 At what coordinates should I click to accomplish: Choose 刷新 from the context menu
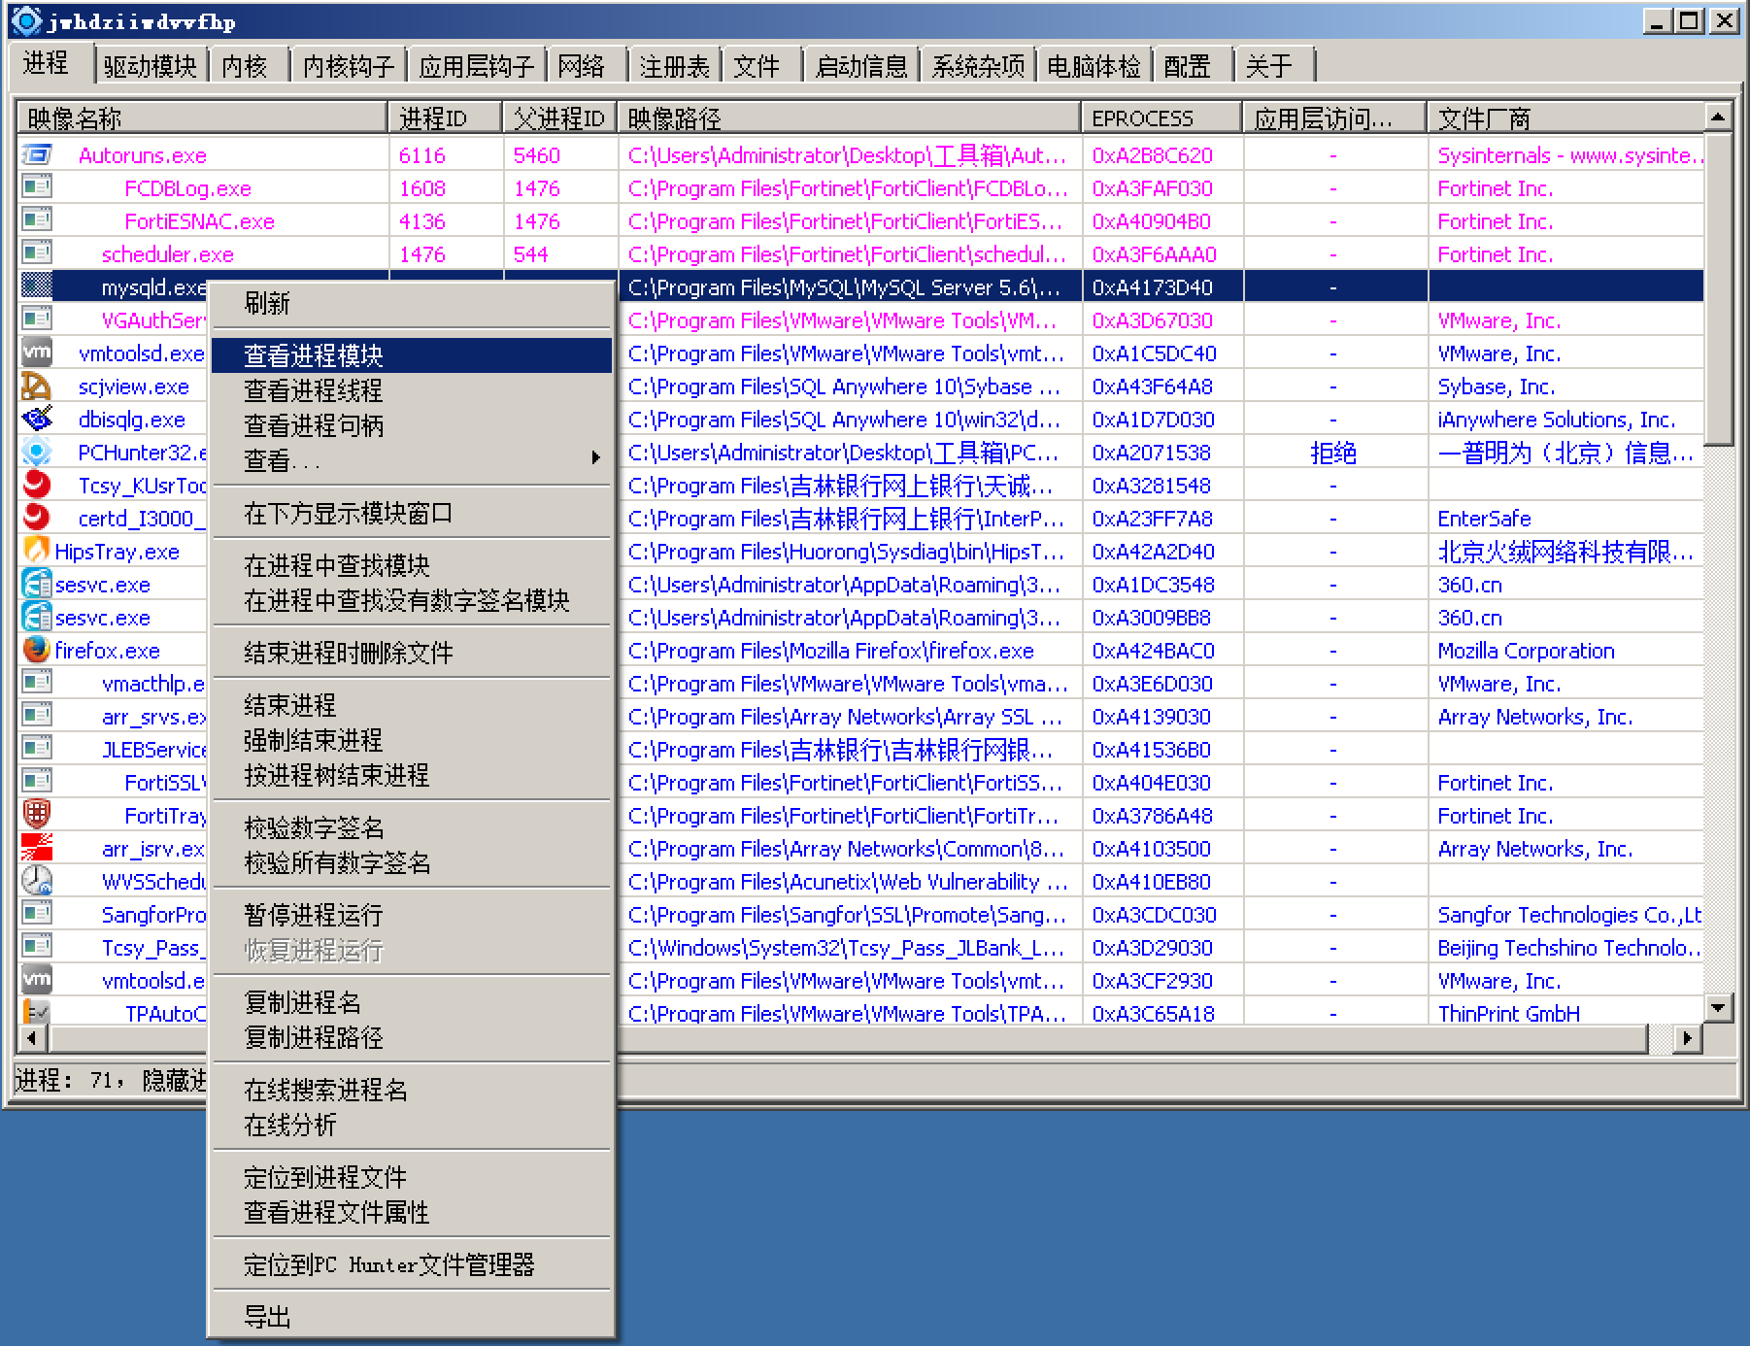tap(412, 303)
